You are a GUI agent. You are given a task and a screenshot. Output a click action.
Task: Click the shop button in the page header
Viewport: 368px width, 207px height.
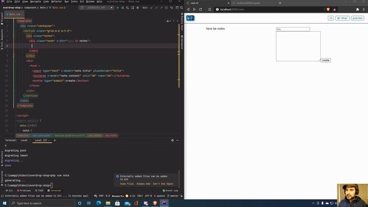343,18
